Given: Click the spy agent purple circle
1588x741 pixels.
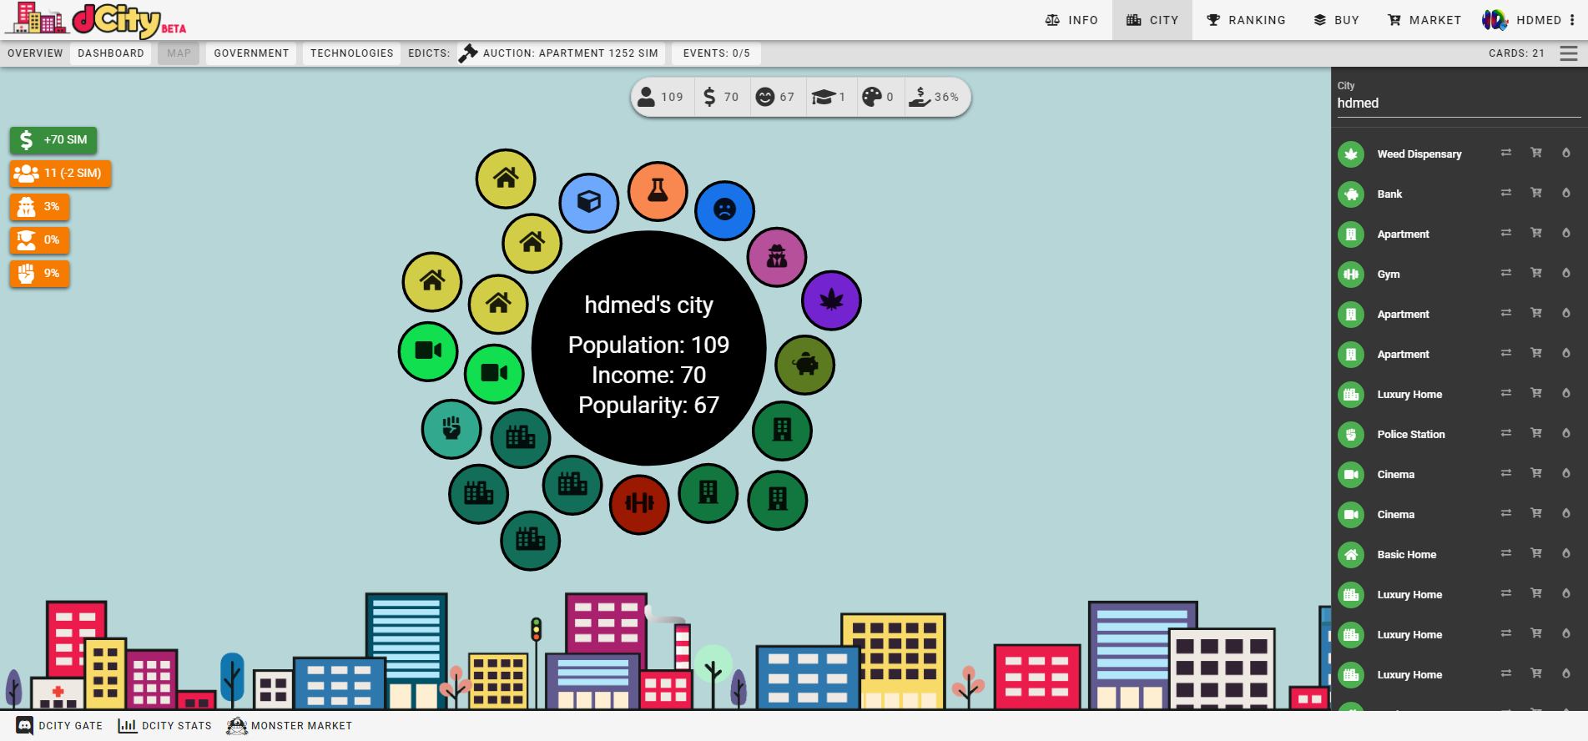Looking at the screenshot, I should 777,257.
